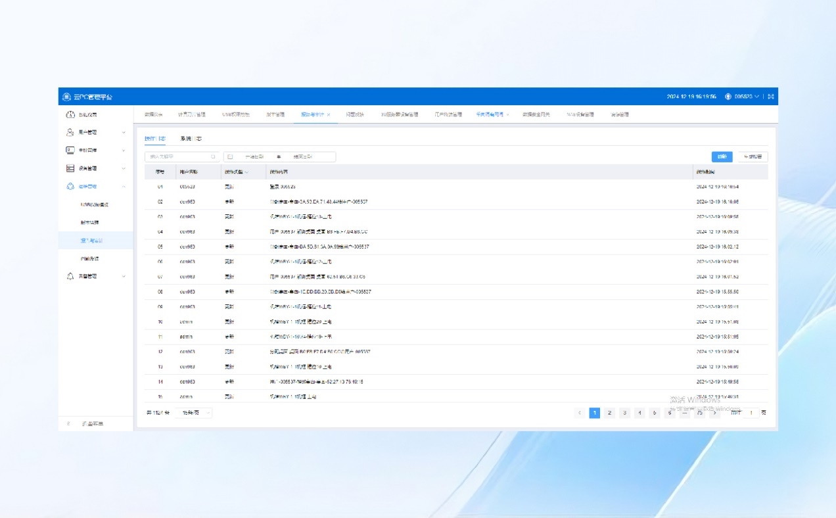The height and width of the screenshot is (518, 836).
Task: Click the blue refresh button above the table
Action: click(x=722, y=157)
